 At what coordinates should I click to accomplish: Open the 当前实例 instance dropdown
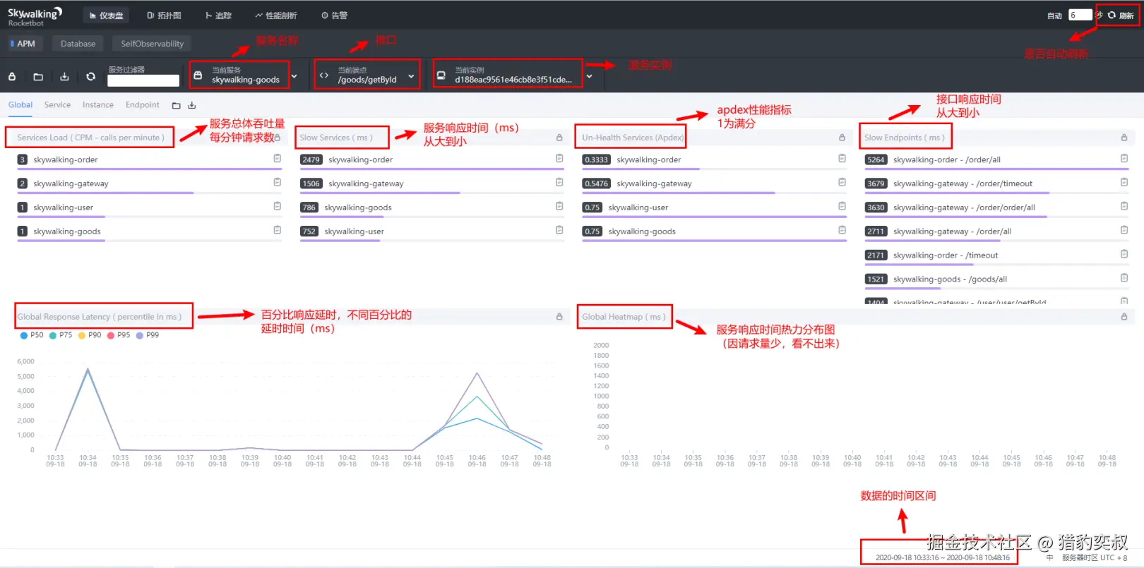coord(514,75)
